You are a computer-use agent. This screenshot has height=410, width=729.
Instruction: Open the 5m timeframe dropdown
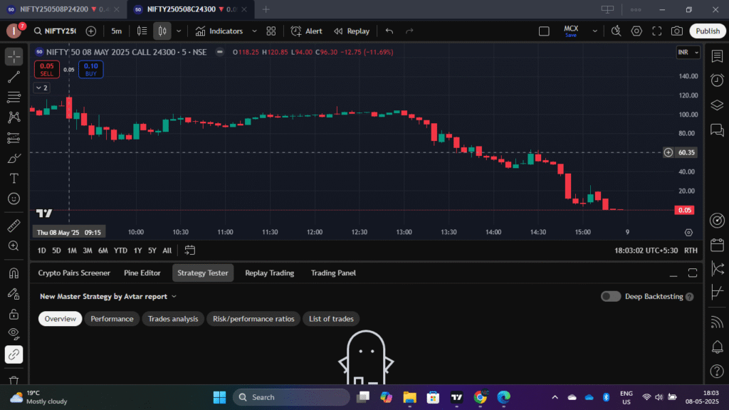click(116, 31)
